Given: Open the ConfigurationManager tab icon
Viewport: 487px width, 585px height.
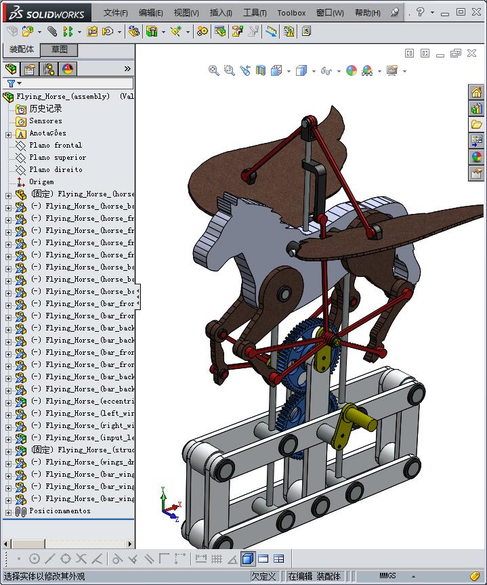Looking at the screenshot, I should click(x=49, y=69).
